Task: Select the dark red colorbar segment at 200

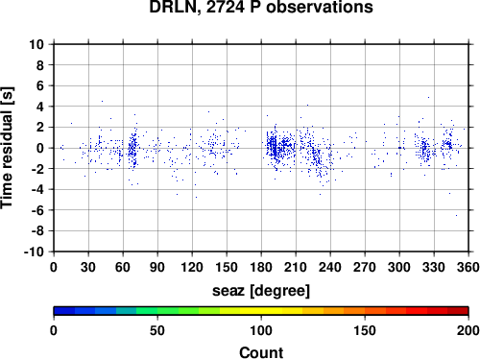Action: coord(458,311)
